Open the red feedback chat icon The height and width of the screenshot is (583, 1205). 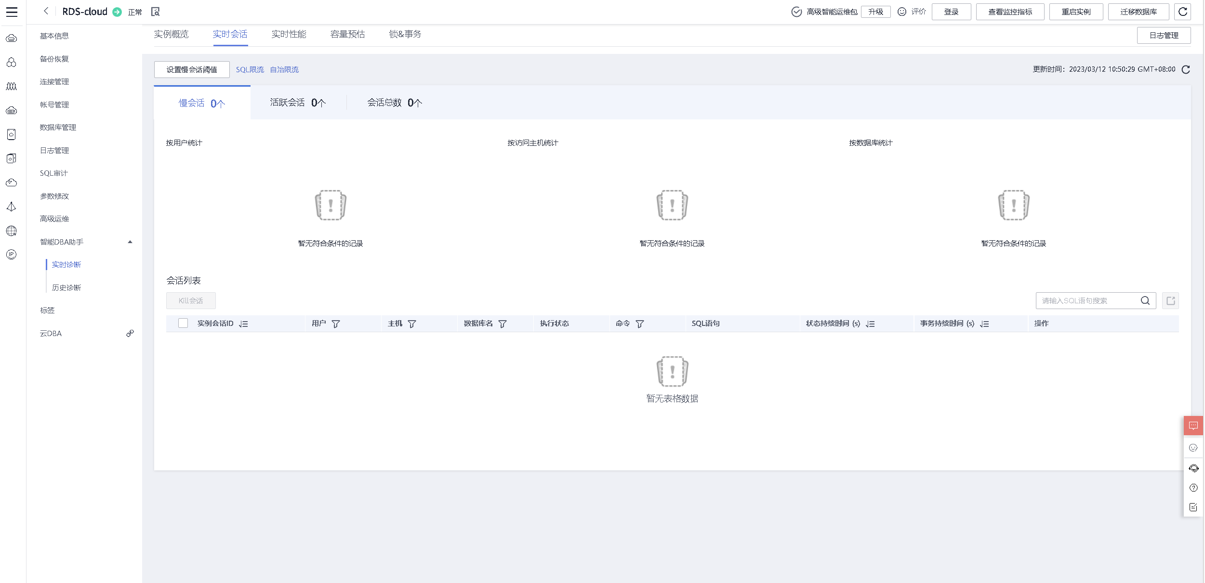click(x=1193, y=426)
